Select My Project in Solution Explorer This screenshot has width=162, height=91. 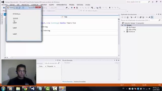(132, 27)
